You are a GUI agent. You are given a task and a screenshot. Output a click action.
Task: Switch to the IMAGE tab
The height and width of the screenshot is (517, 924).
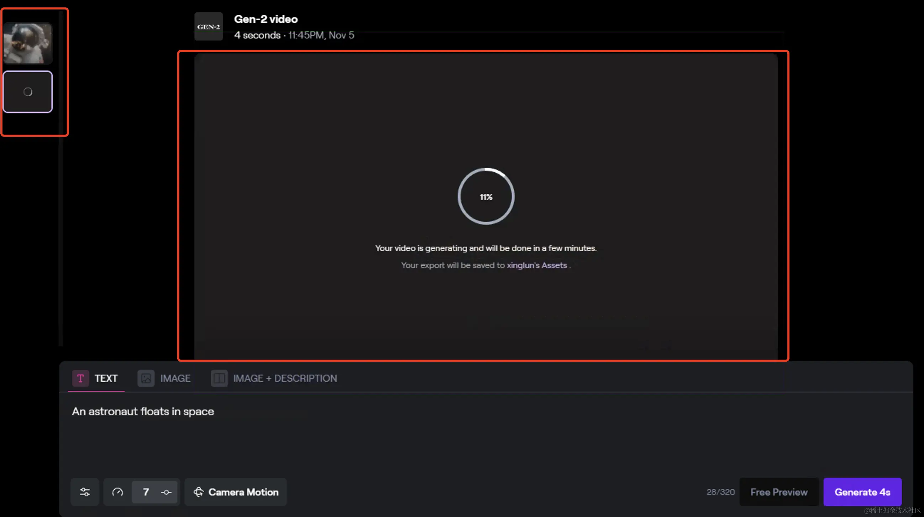[175, 378]
